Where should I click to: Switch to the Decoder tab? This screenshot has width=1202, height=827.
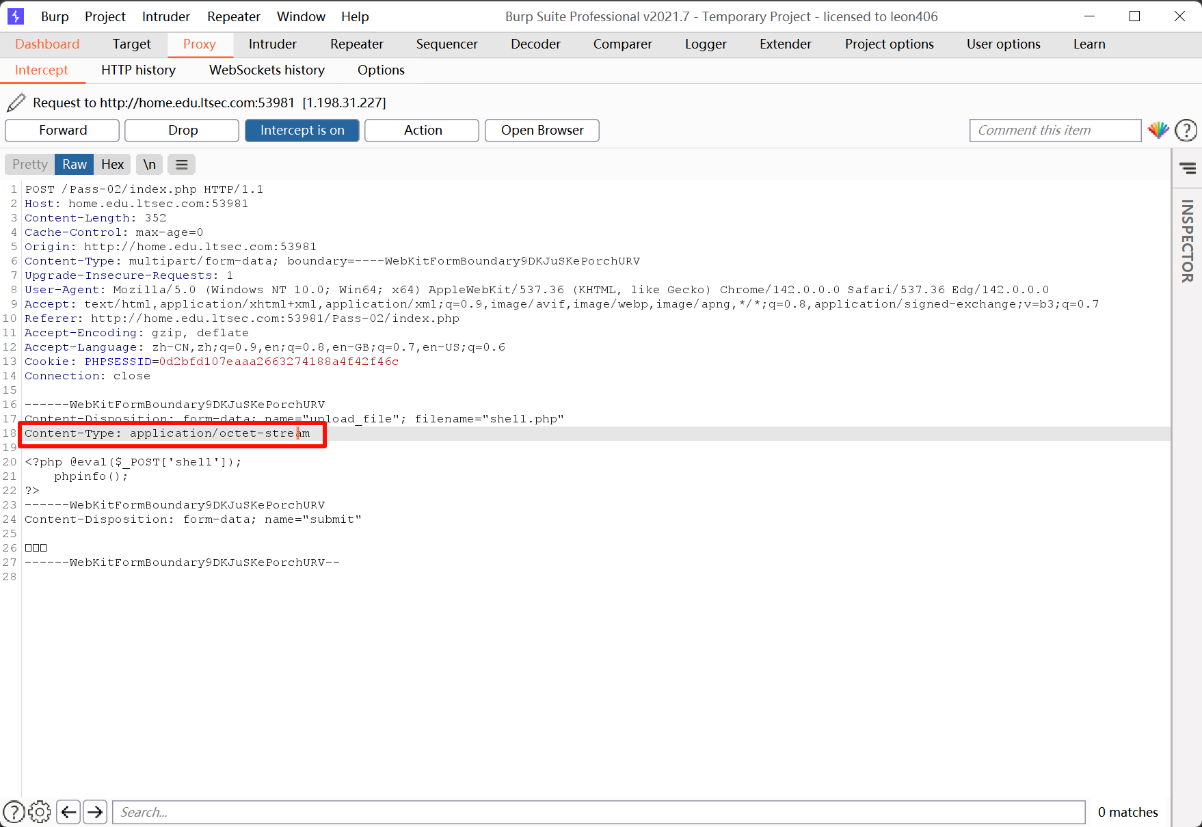pos(536,44)
